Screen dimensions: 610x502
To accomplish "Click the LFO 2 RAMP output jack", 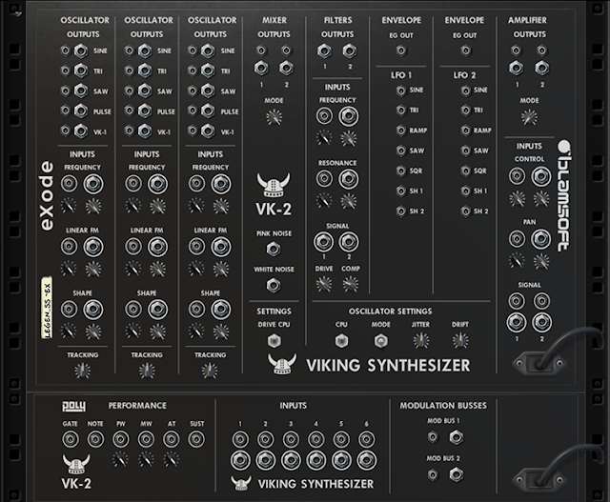I will coord(466,131).
